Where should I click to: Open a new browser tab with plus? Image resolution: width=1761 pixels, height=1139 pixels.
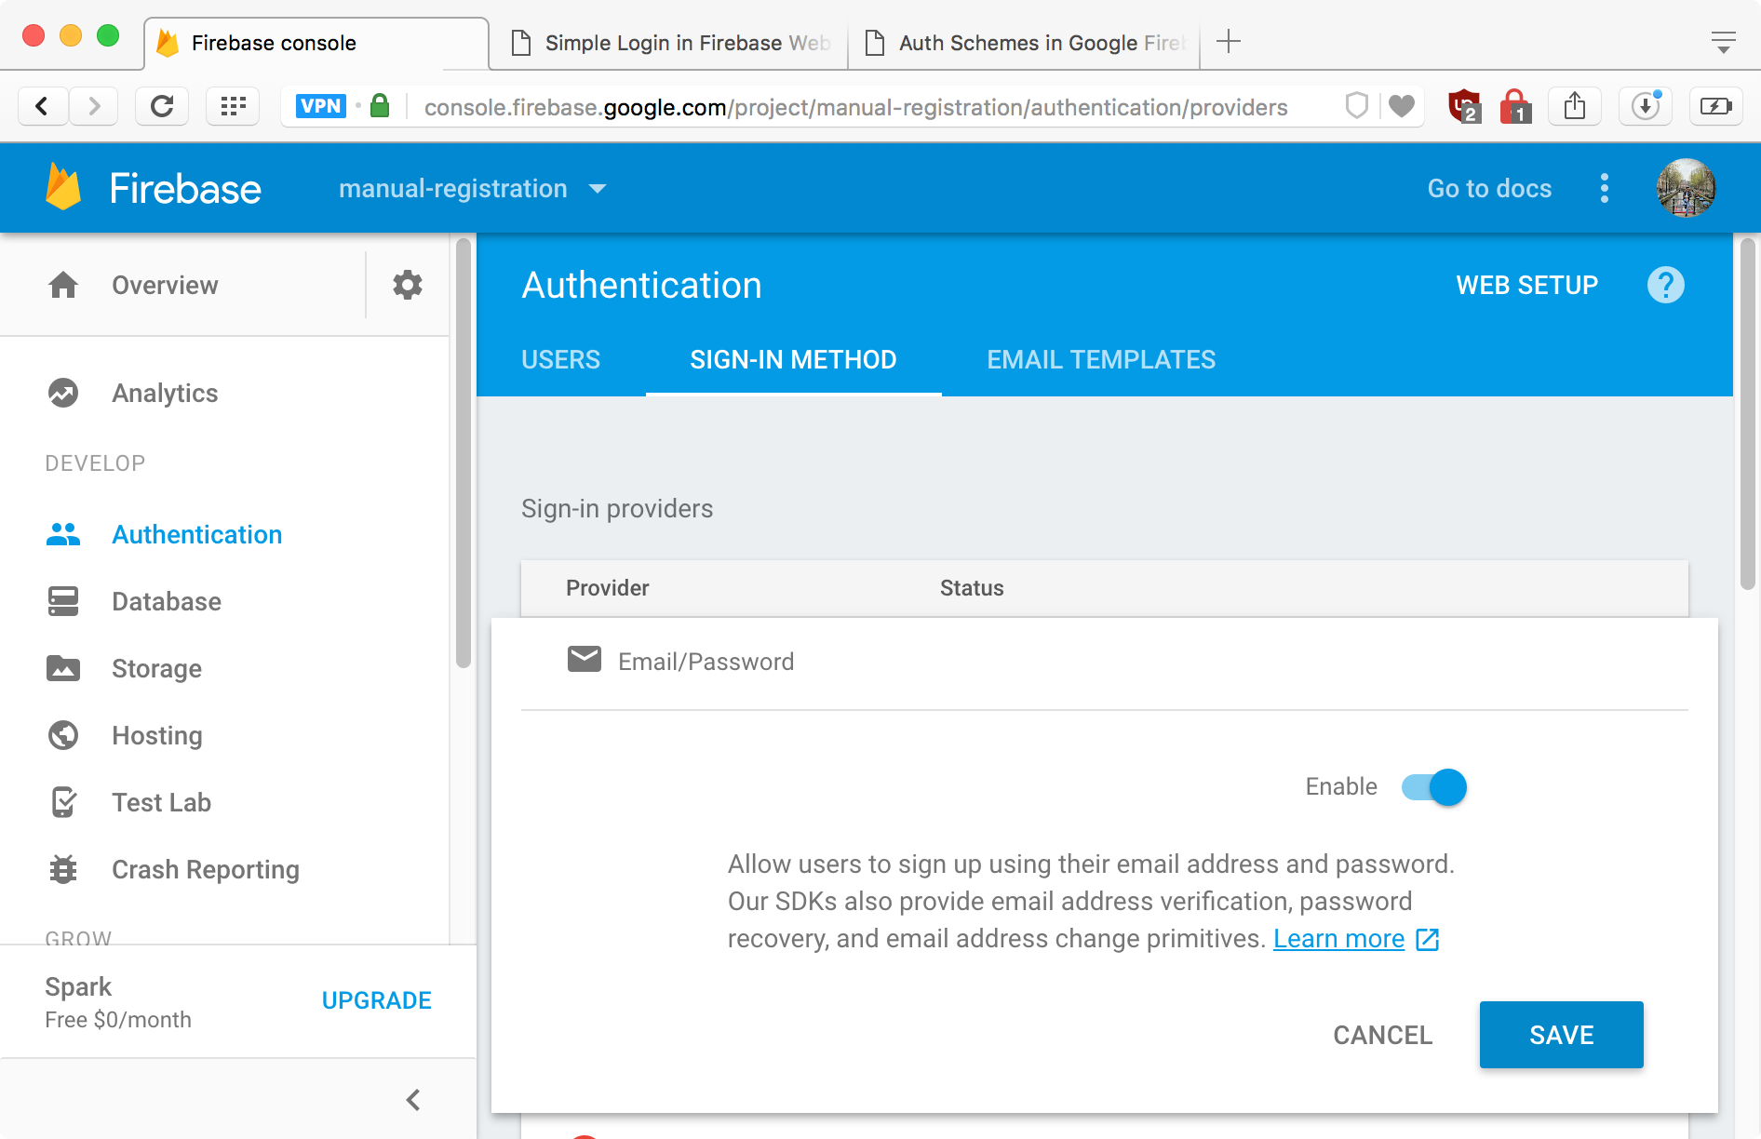(x=1229, y=42)
